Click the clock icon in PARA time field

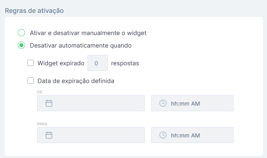pos(163,135)
